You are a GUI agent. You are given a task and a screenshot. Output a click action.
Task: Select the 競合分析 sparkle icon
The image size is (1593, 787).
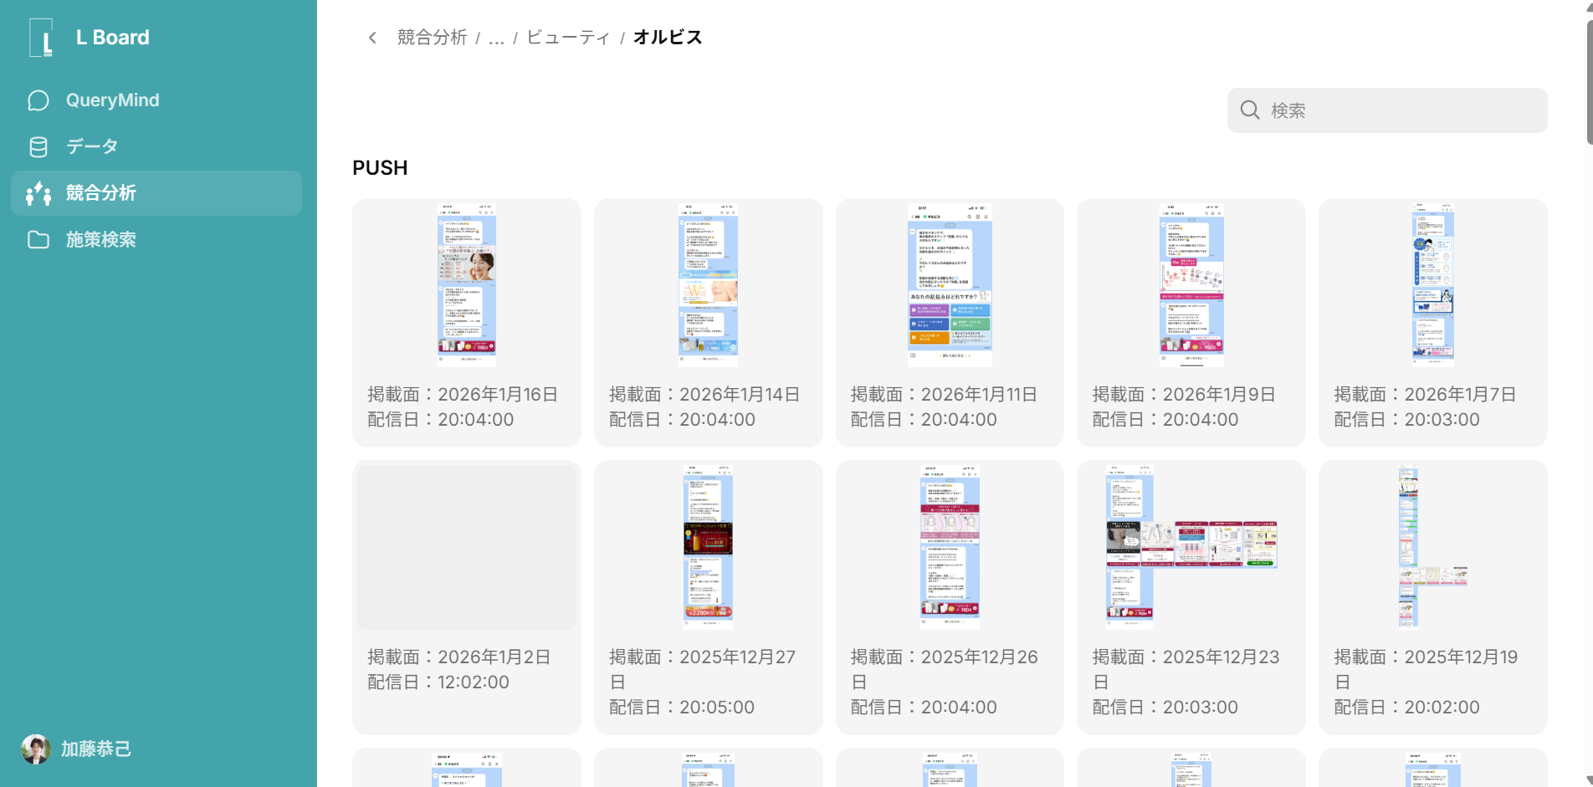tap(38, 193)
